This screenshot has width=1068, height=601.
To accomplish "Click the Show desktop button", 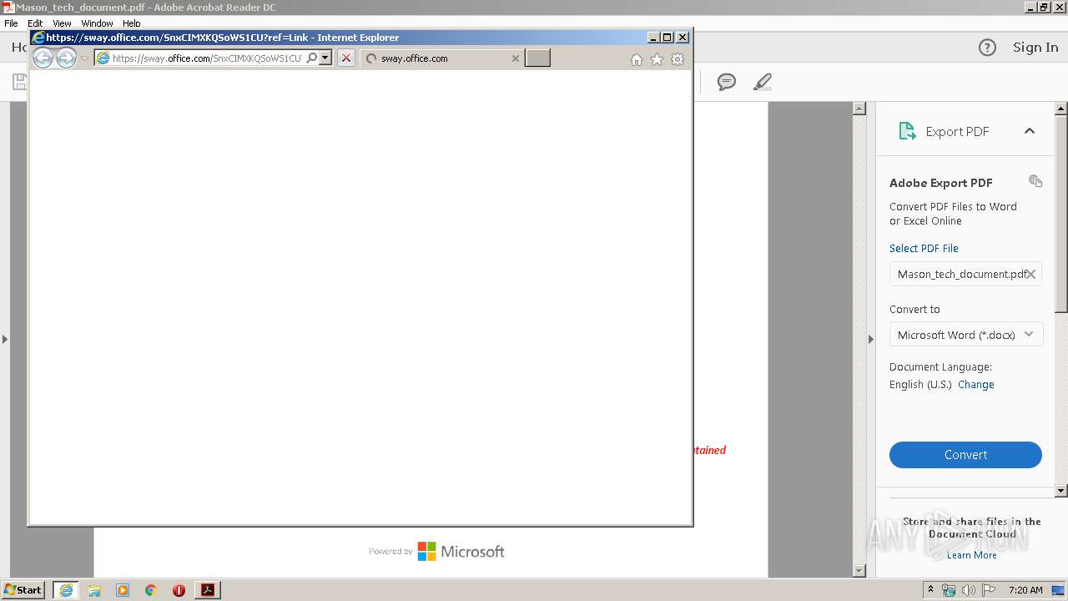I will coord(1059,590).
